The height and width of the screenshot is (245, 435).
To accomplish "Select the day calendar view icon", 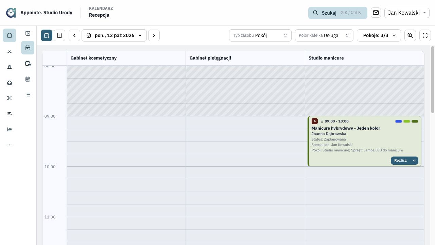I will click(x=28, y=48).
